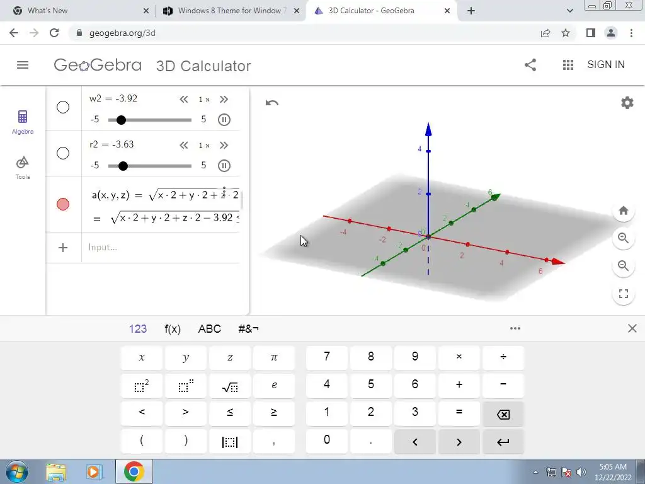Image resolution: width=645 pixels, height=484 pixels.
Task: Switch to the Tools panel
Action: (23, 168)
